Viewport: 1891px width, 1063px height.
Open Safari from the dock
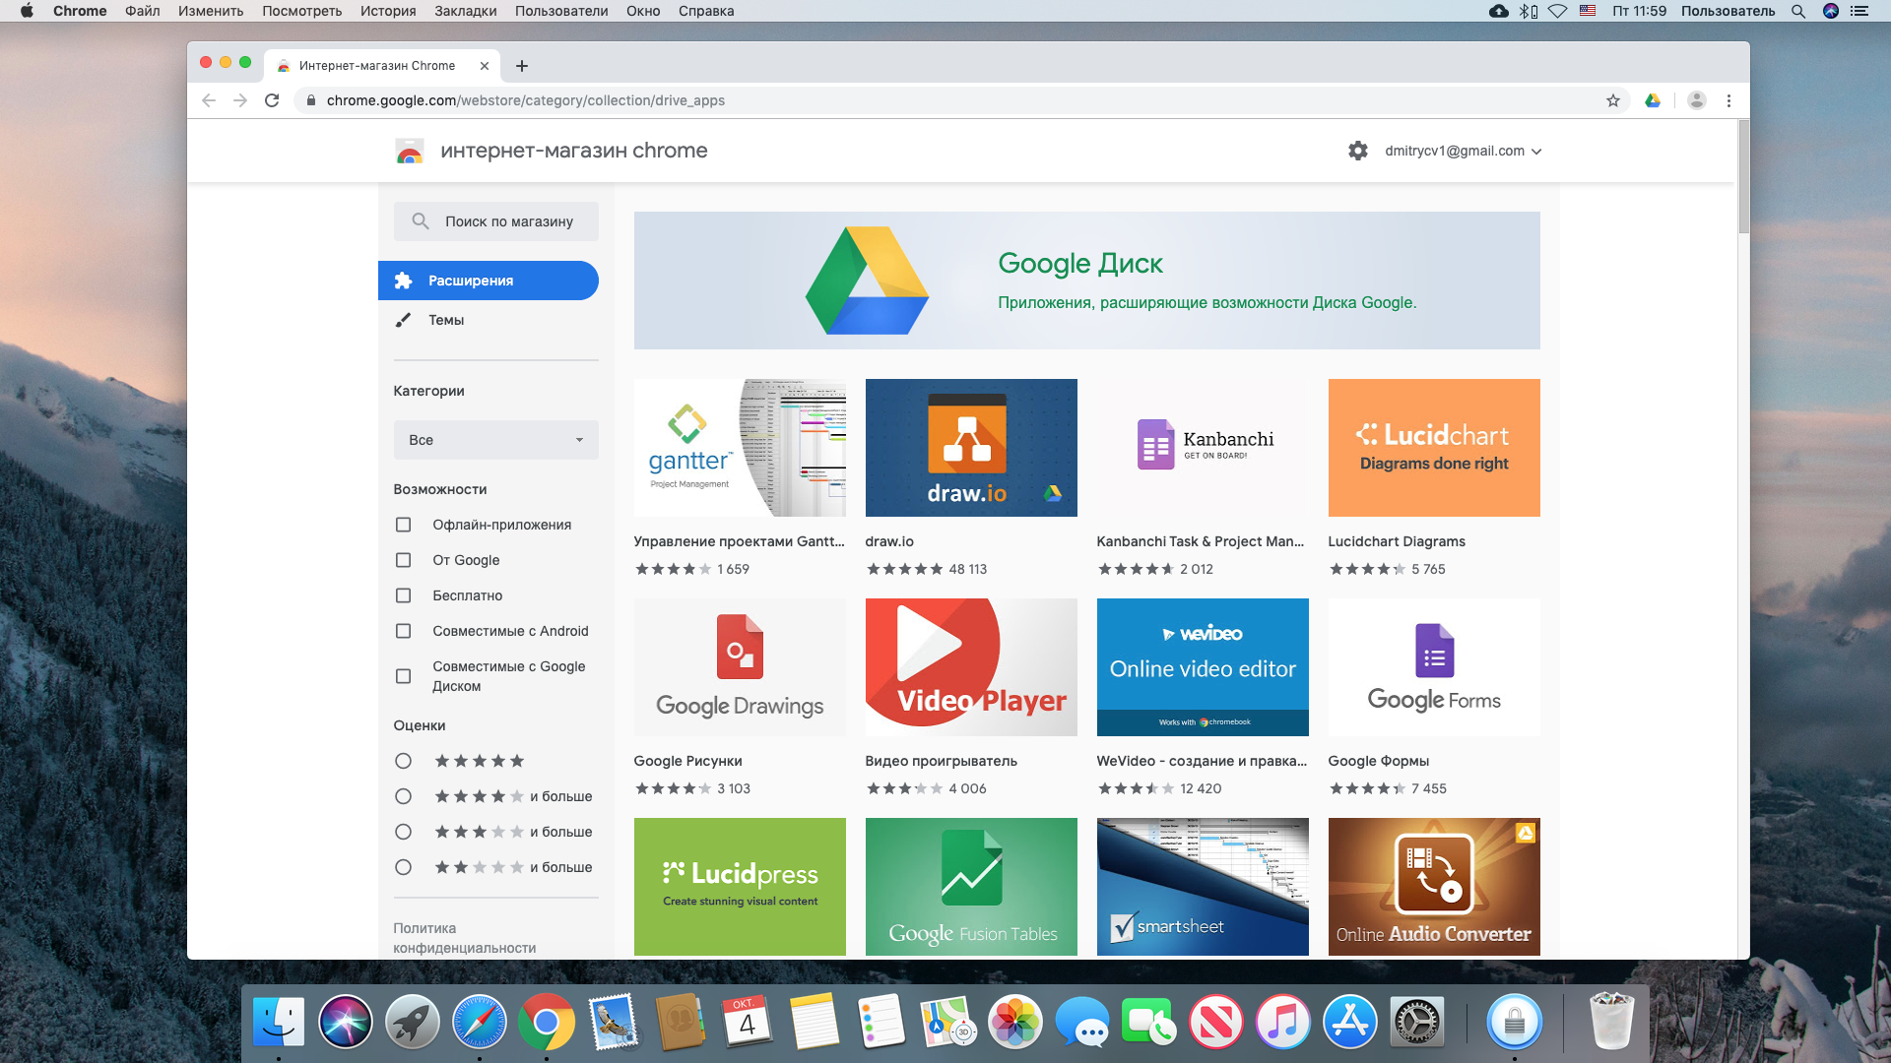point(480,1022)
